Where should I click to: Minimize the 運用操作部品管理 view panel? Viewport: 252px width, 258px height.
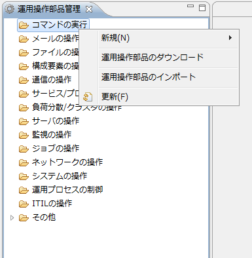(x=190, y=7)
